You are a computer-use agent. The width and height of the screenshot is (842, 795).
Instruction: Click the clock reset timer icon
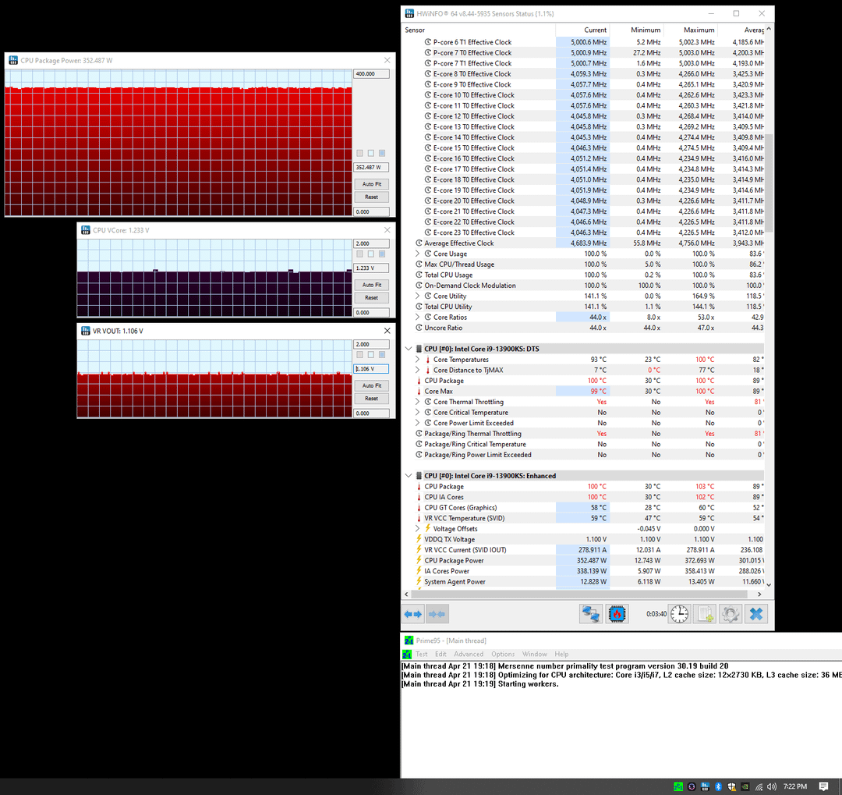[x=679, y=614]
